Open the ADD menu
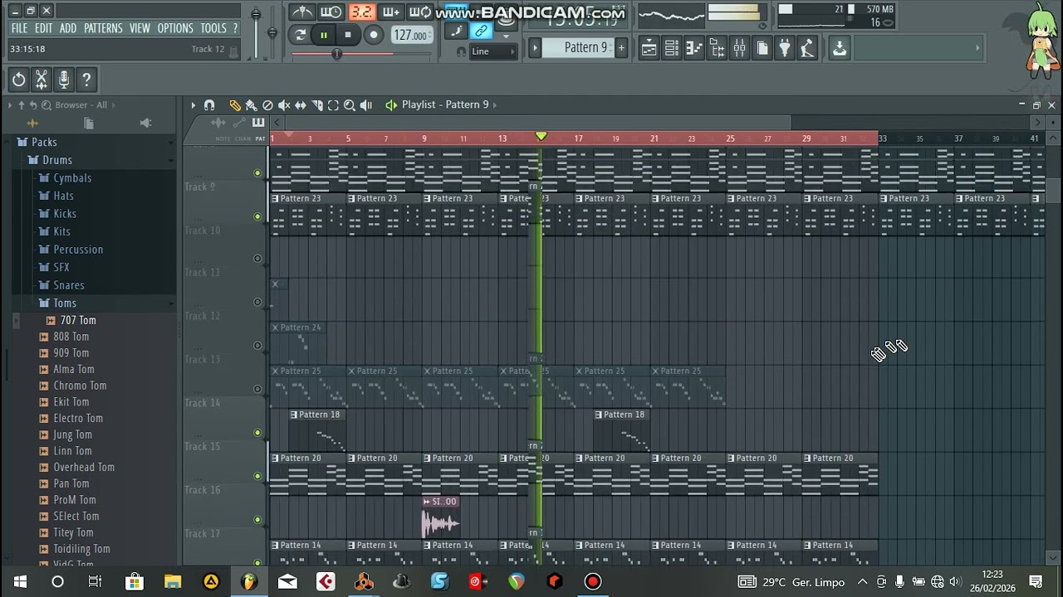This screenshot has height=597, width=1063. (x=68, y=28)
